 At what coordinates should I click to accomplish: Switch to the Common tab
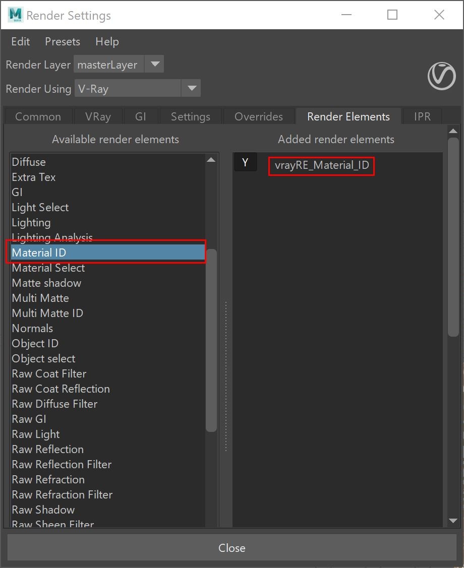point(38,116)
